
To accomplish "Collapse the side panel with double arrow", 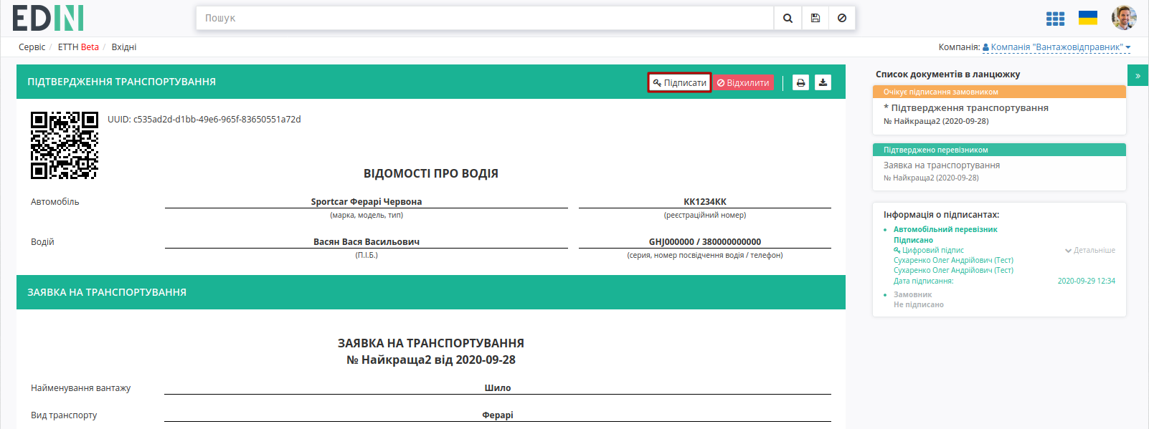I will [x=1138, y=75].
